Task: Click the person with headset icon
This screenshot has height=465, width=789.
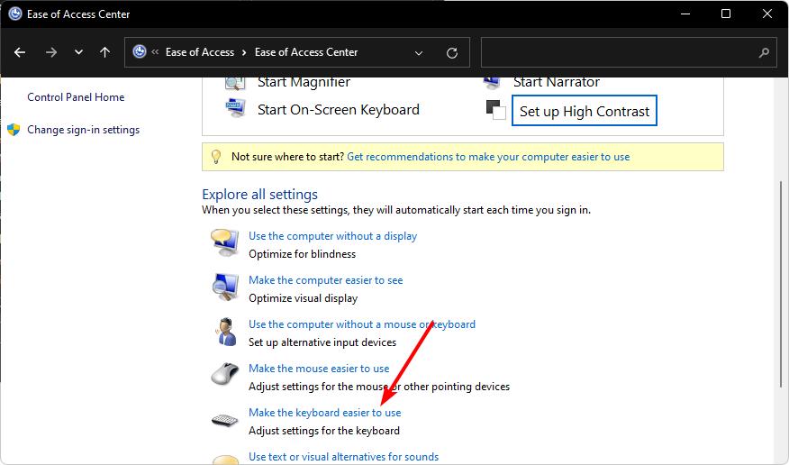Action: pos(226,332)
